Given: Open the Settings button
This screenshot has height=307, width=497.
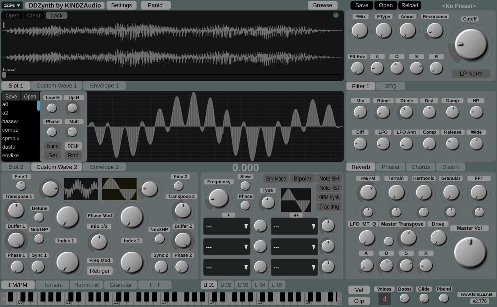Looking at the screenshot, I should pyautogui.click(x=122, y=5).
